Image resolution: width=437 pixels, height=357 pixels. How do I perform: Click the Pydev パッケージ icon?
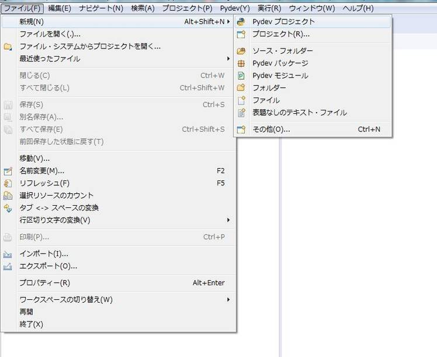(x=241, y=64)
